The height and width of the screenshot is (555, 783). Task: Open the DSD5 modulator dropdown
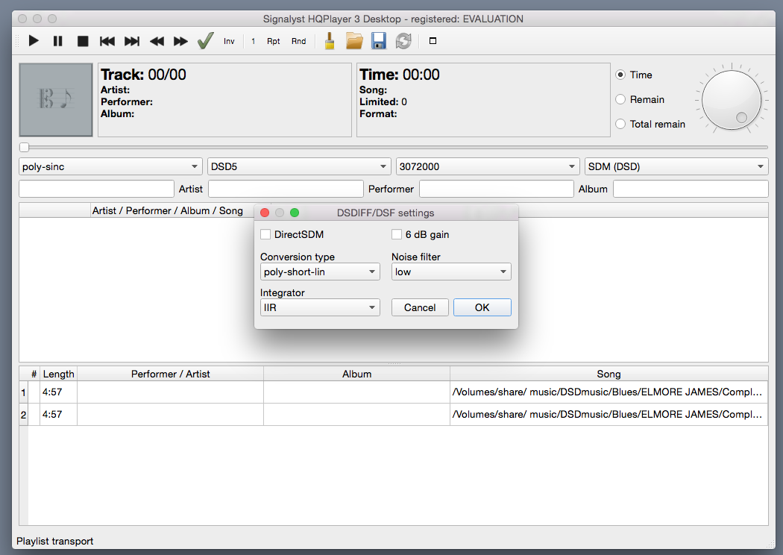point(298,167)
